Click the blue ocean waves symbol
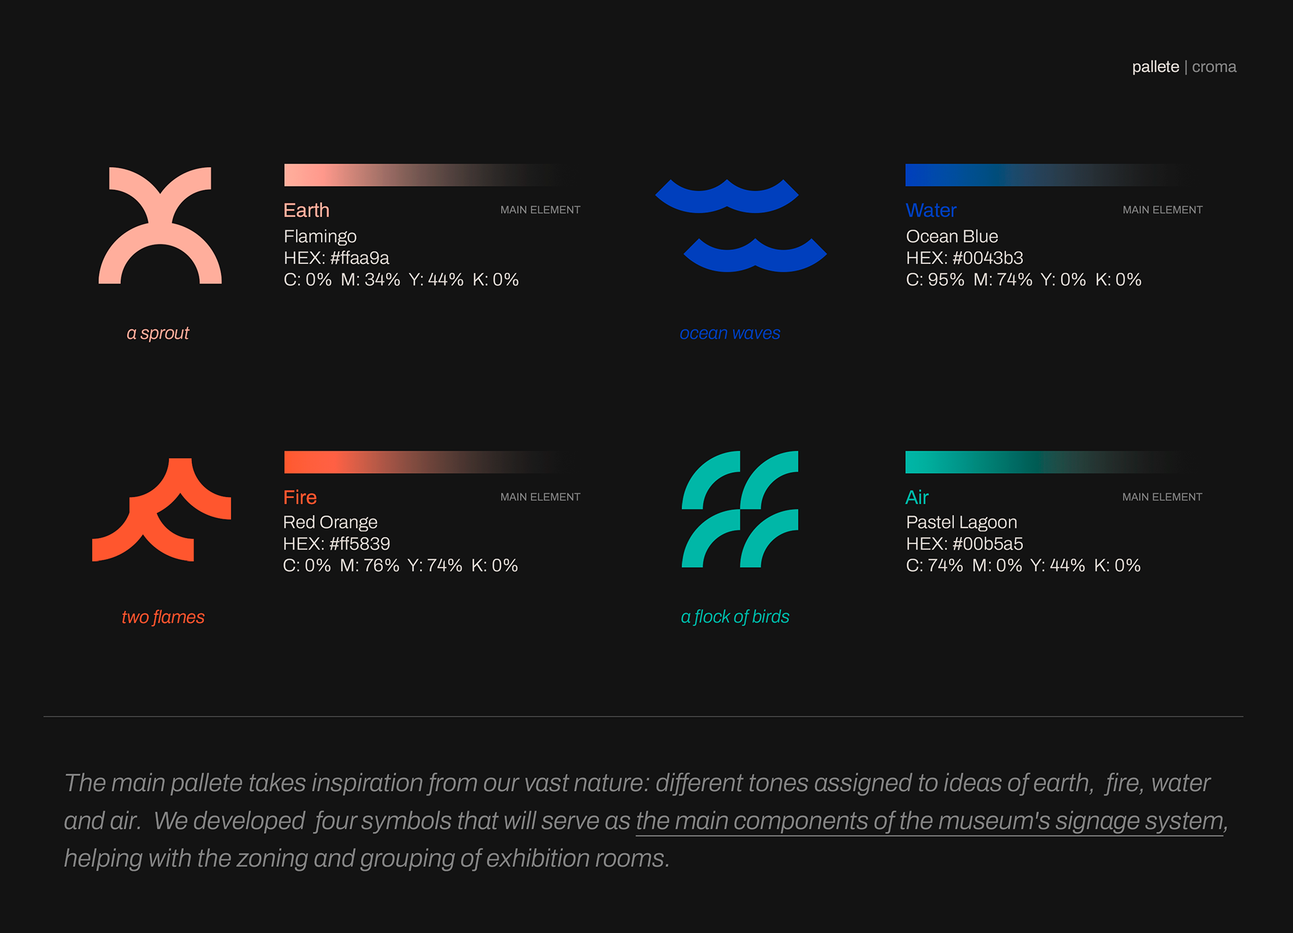The width and height of the screenshot is (1293, 933). [x=741, y=225]
